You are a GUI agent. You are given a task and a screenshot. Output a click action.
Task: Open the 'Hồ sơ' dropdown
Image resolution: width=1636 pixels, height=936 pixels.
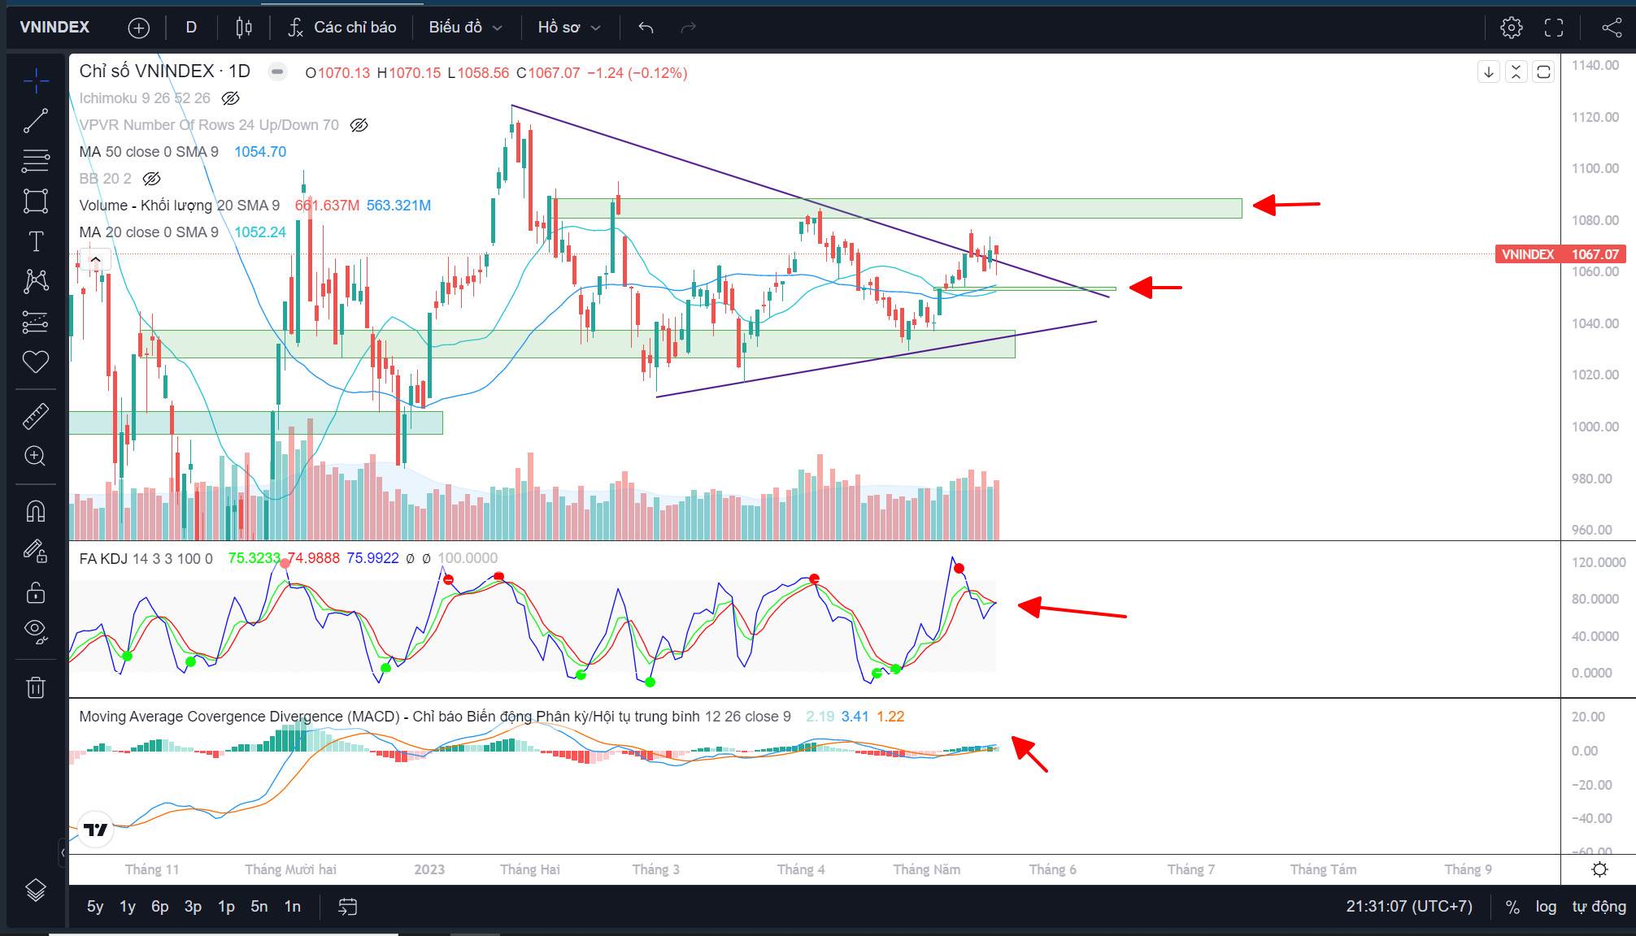pos(568,28)
